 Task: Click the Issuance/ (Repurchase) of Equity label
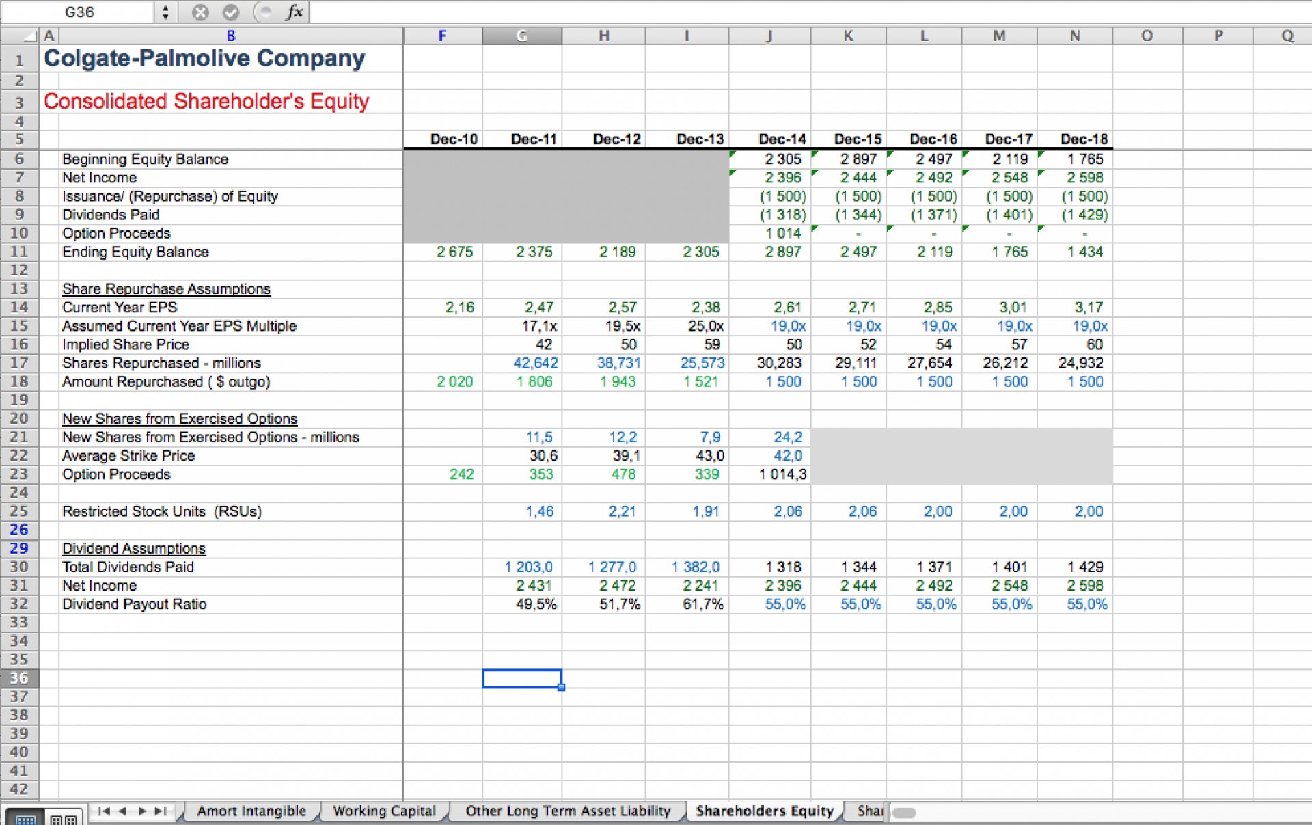[170, 196]
